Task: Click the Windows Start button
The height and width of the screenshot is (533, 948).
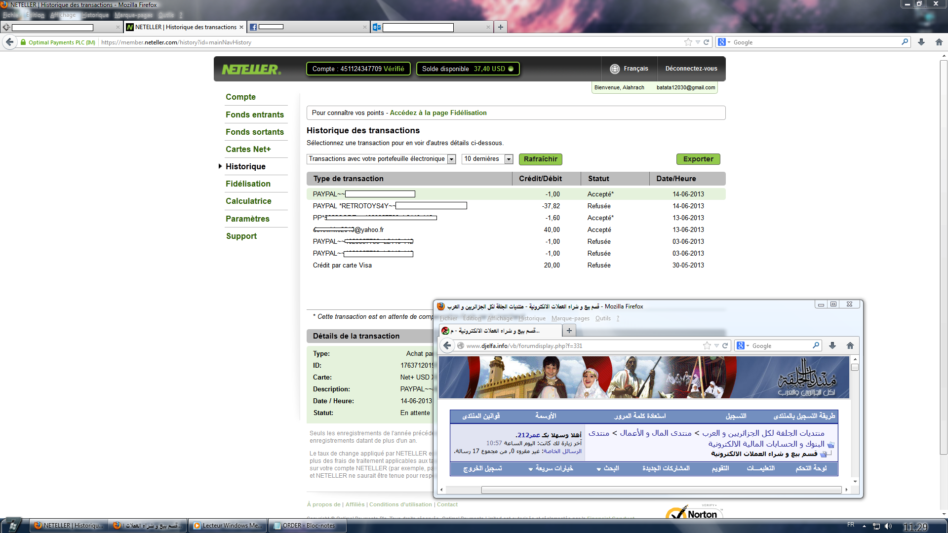Action: (x=12, y=525)
